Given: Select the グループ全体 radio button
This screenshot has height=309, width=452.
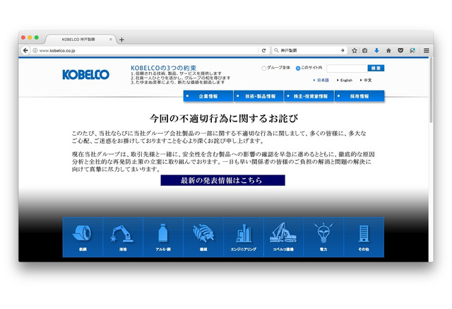Looking at the screenshot, I should pyautogui.click(x=263, y=69).
